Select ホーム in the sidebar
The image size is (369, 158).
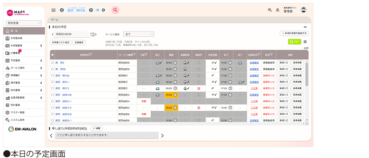(x=24, y=31)
